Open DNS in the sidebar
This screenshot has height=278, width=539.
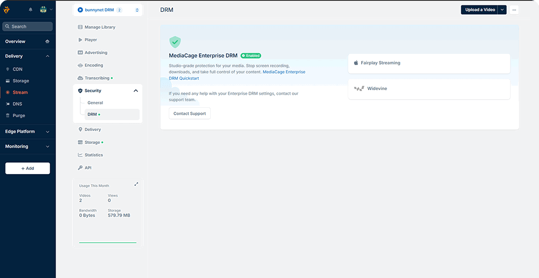(17, 104)
